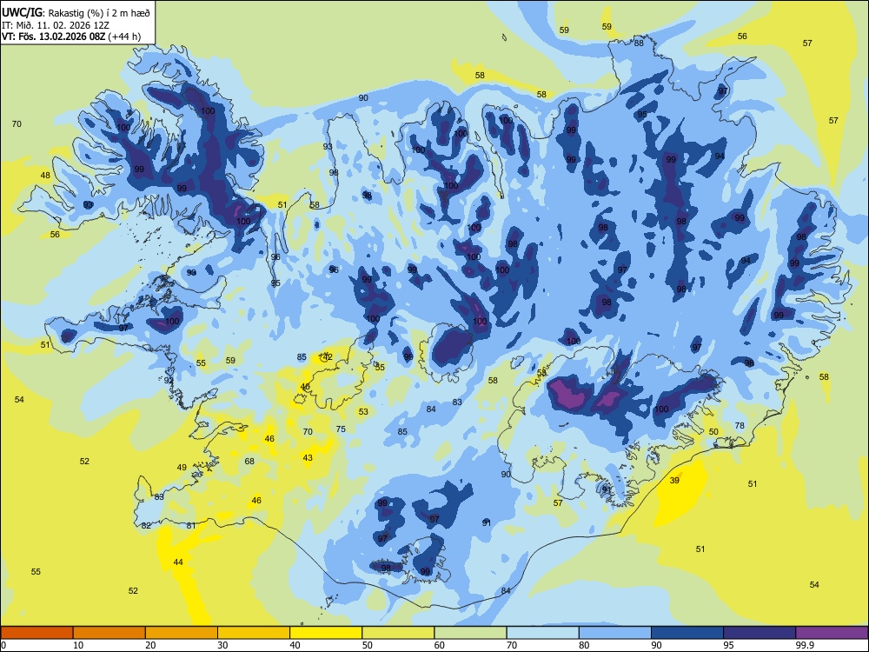Choose the 50–60 pale yellow legend swatch
The height and width of the screenshot is (652, 869).
[398, 633]
